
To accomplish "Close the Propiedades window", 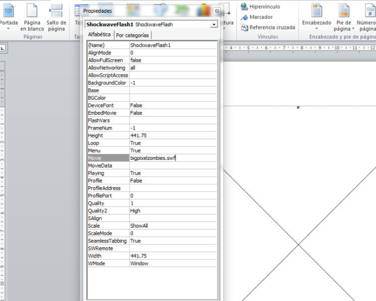I will [216, 11].
